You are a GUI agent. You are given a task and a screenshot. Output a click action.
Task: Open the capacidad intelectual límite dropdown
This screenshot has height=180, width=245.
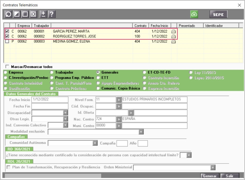click(x=189, y=155)
